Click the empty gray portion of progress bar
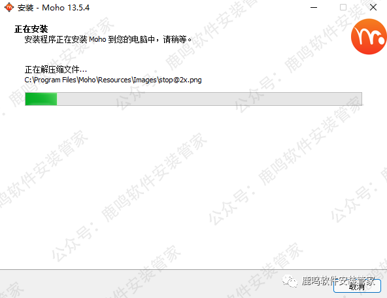The width and height of the screenshot is (387, 298). pos(209,99)
